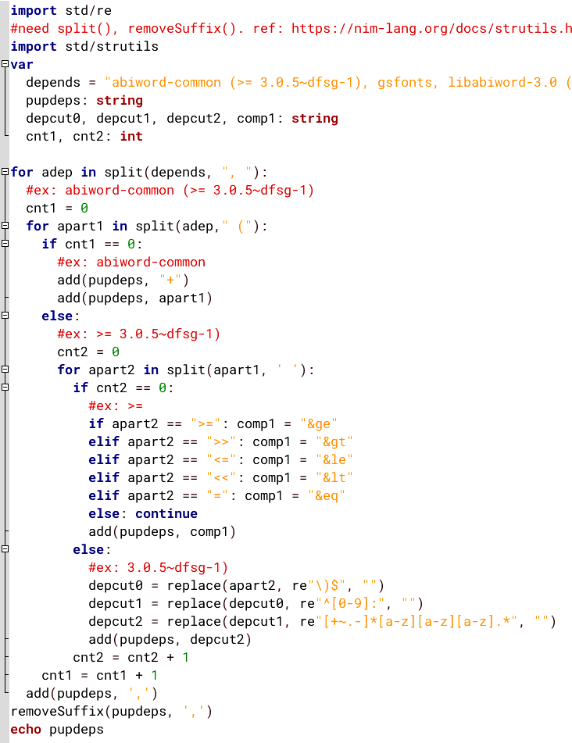Image resolution: width=572 pixels, height=743 pixels.
Task: Click the string "&eq"
Action: (327, 495)
